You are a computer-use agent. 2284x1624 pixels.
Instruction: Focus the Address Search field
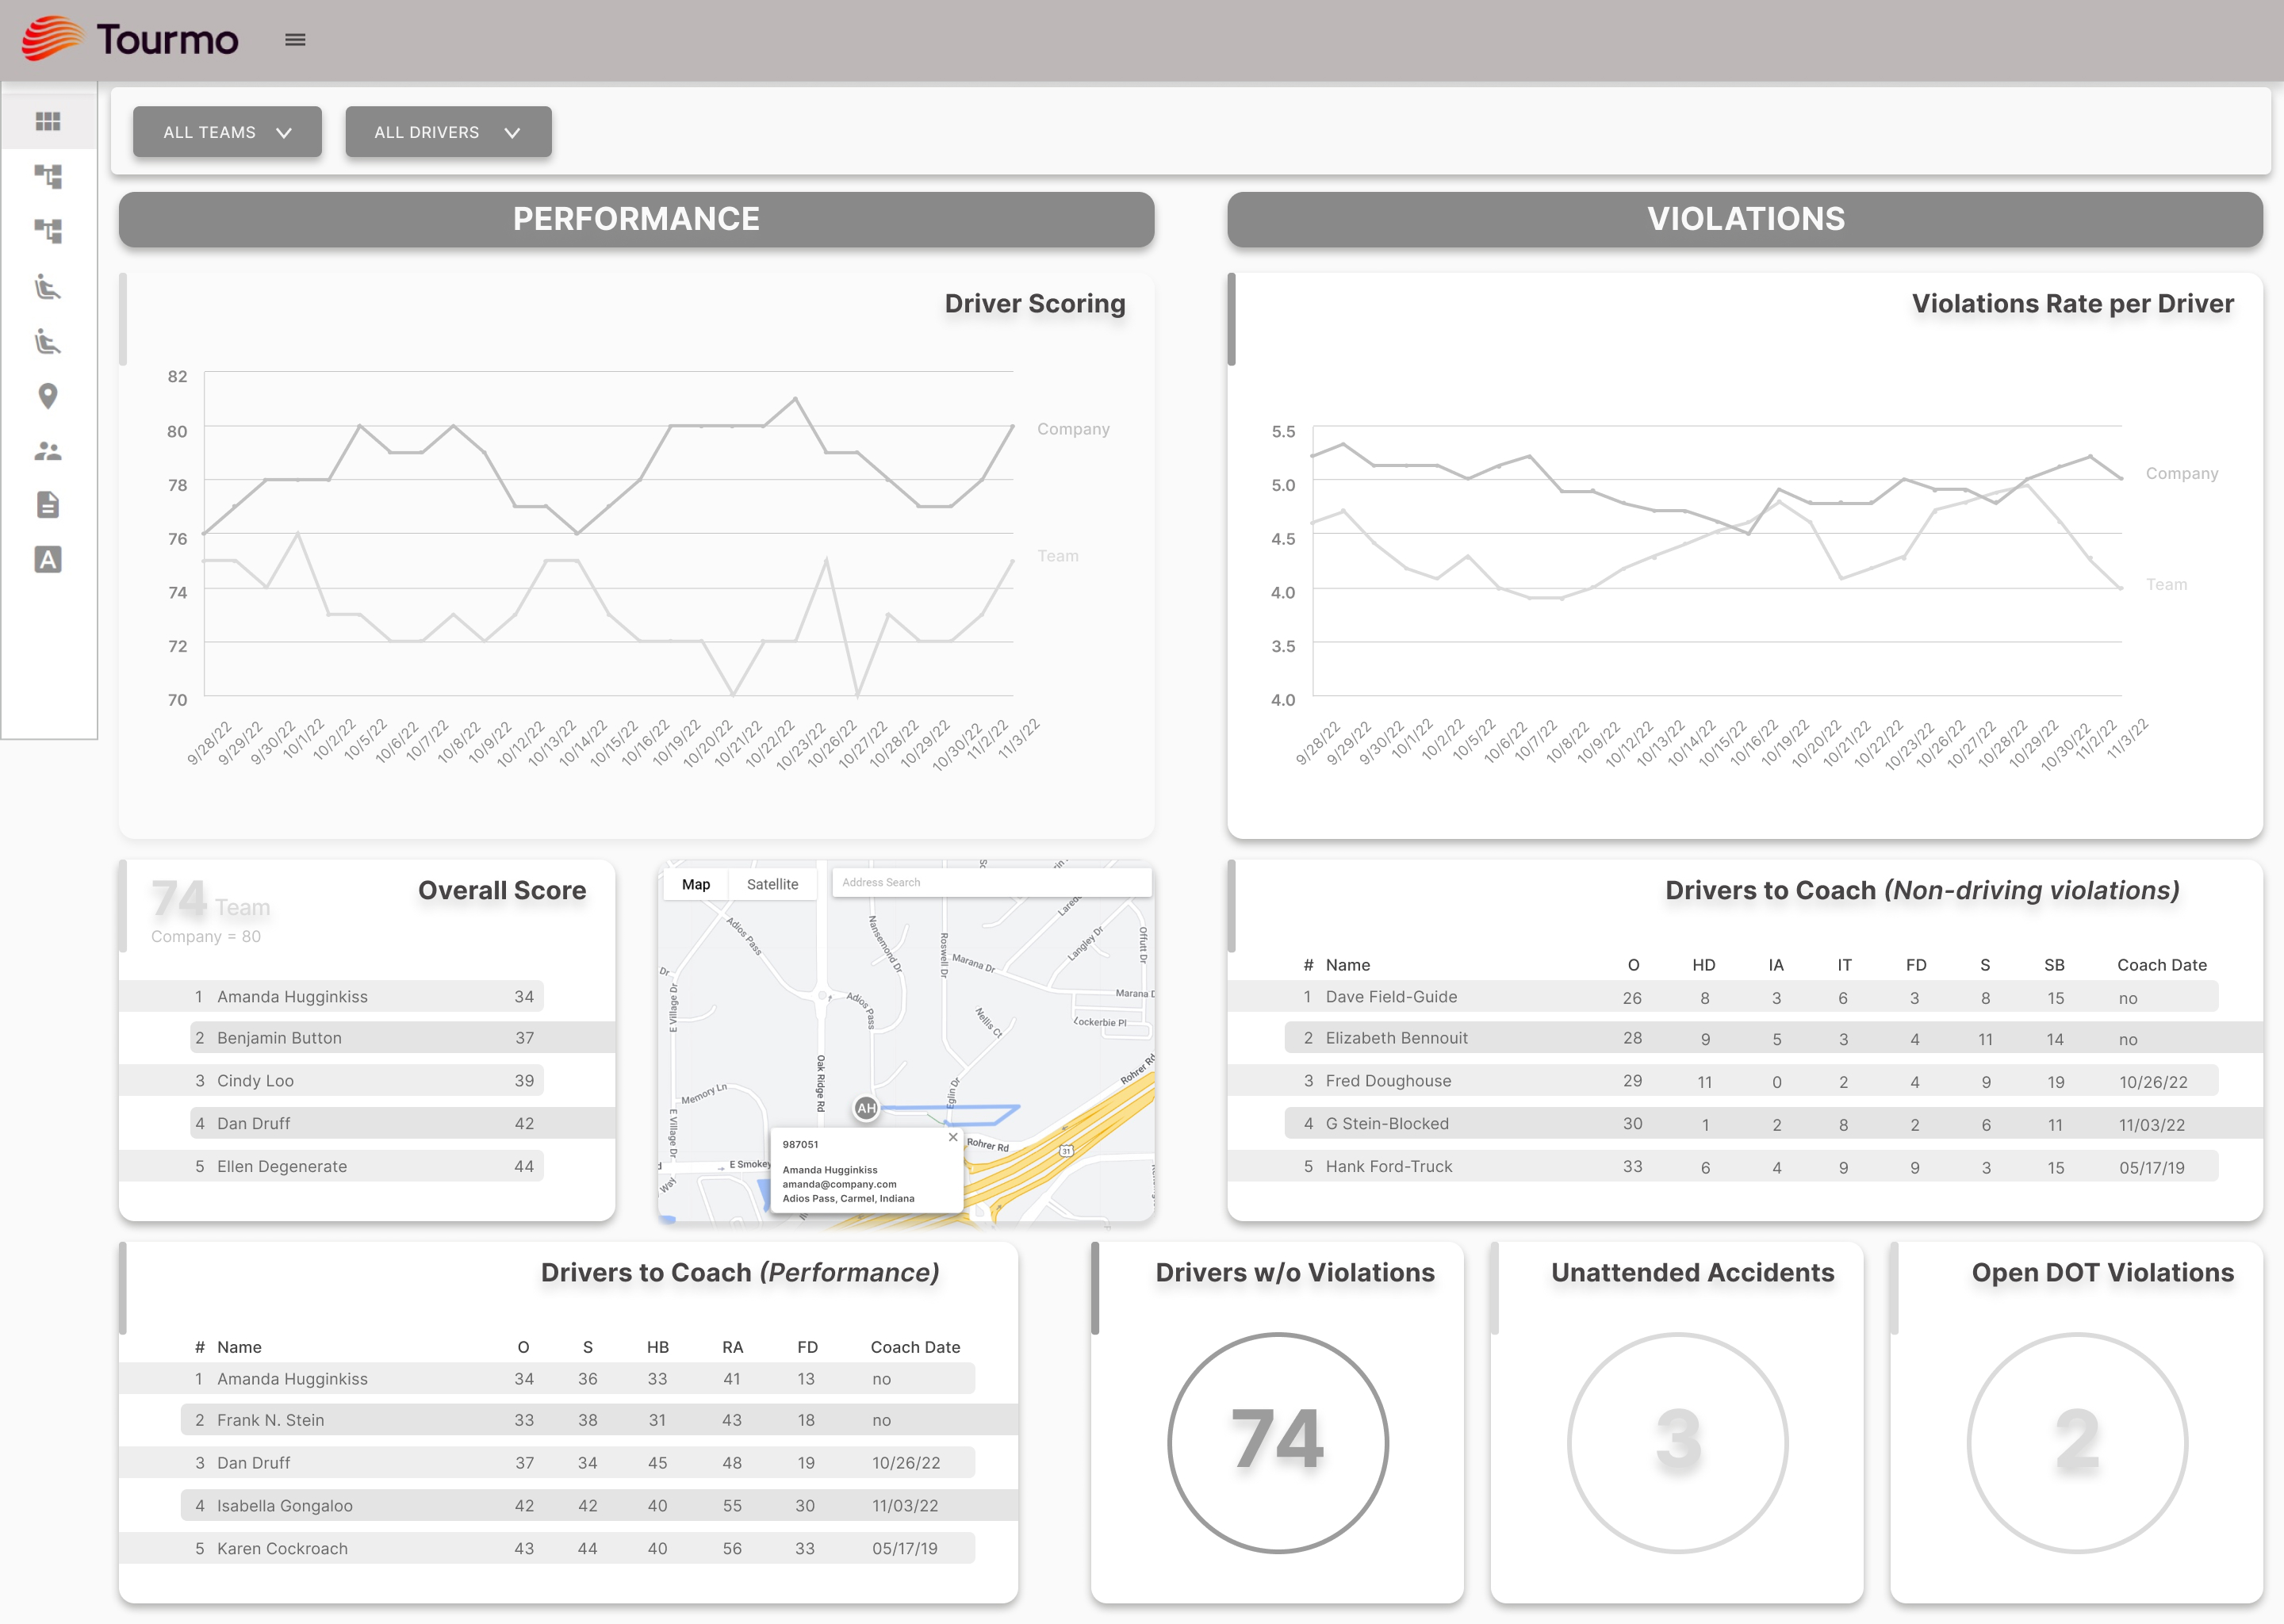(x=990, y=882)
